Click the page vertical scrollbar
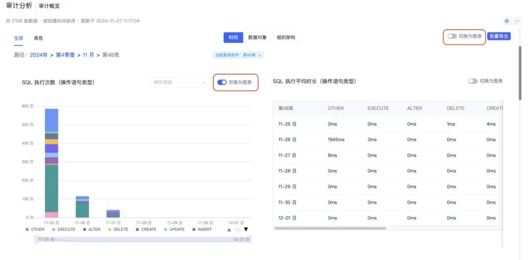Viewport: 528px width, 260px height. (520, 73)
